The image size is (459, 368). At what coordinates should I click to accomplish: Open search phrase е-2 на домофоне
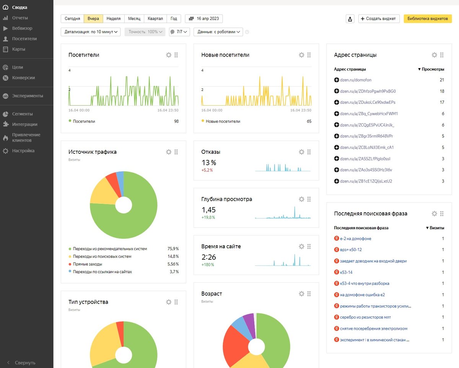(x=355, y=239)
